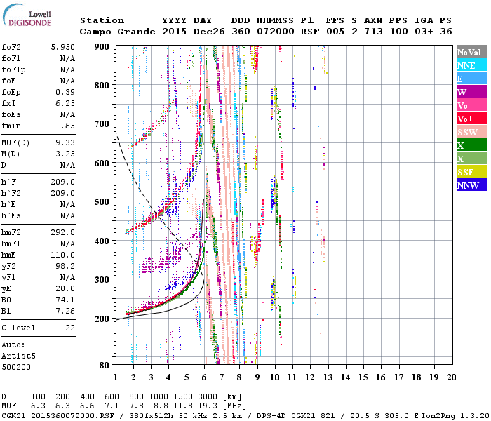This screenshot has height=421, width=491.
Task: Click the 80 km height axis label
Action: click(105, 366)
